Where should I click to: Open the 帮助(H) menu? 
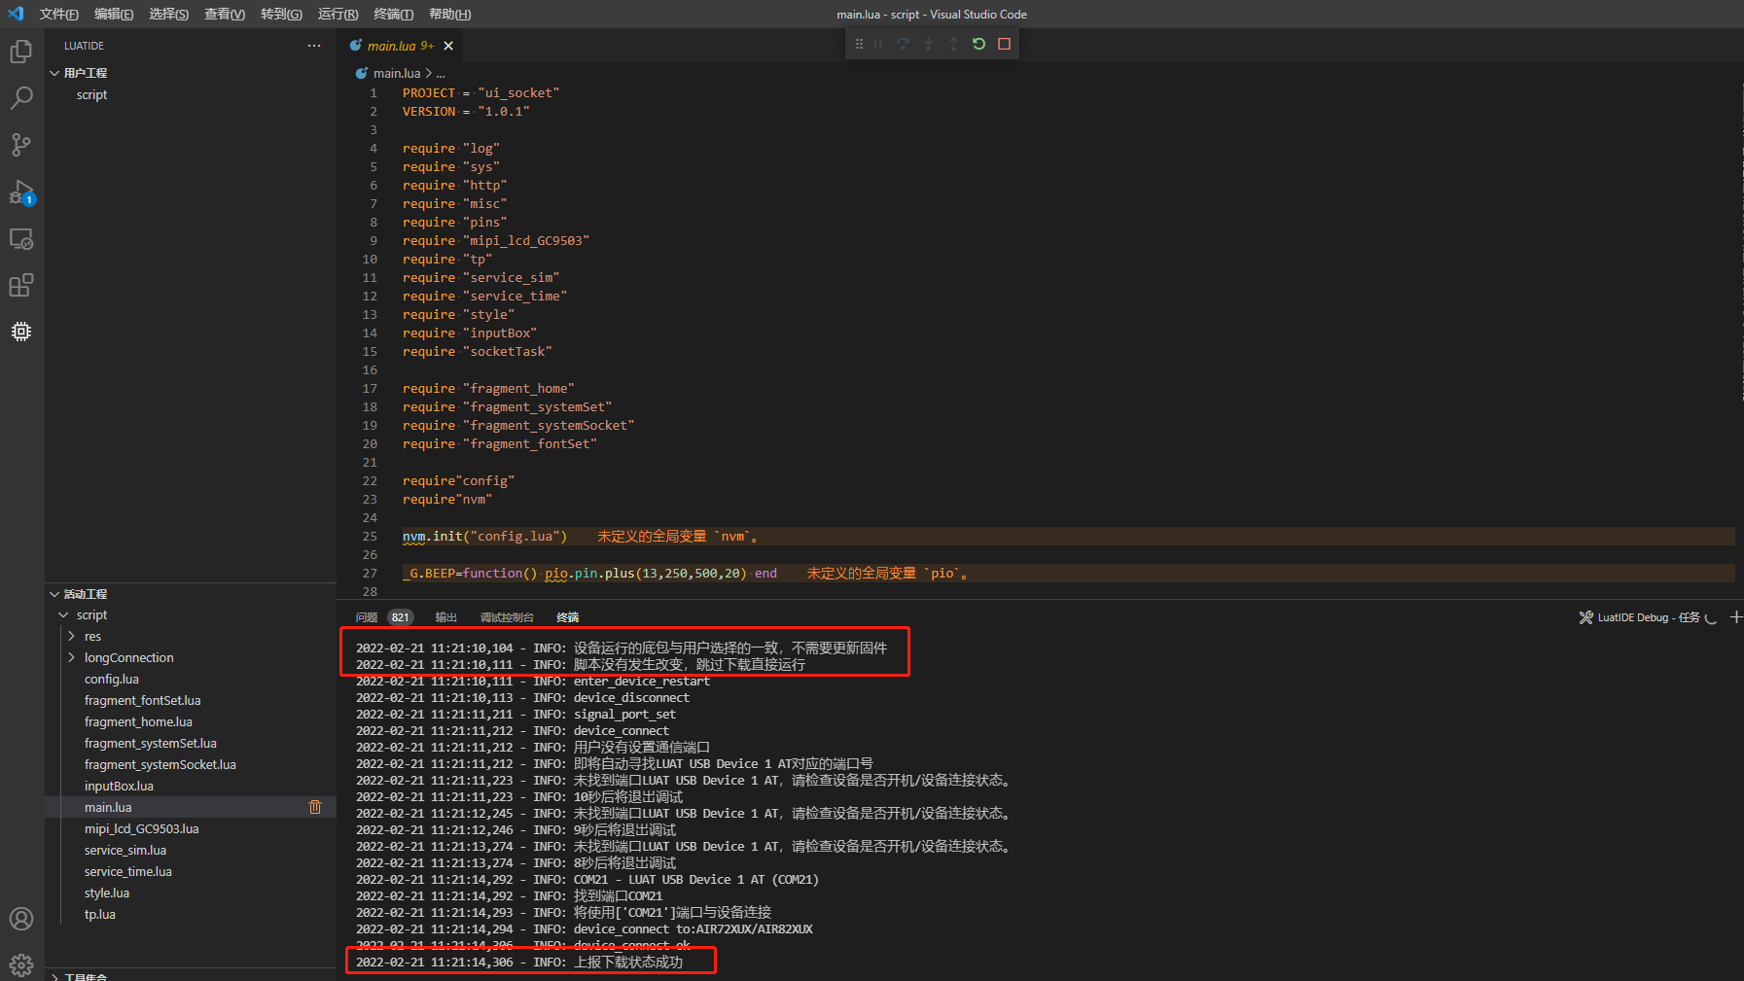[x=450, y=14]
